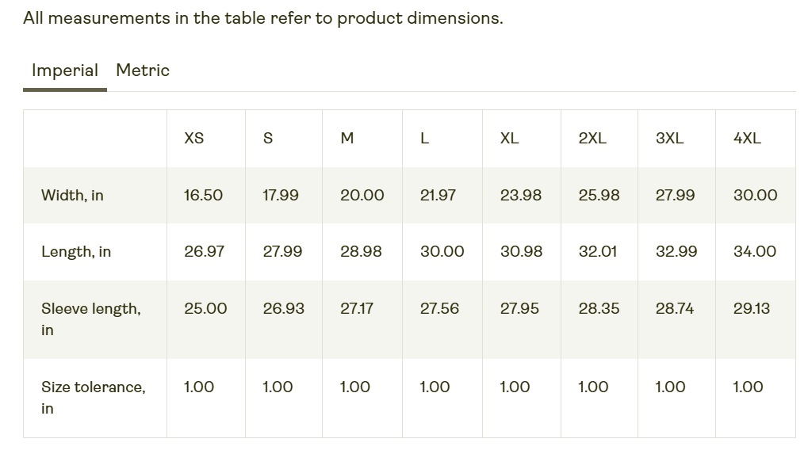The height and width of the screenshot is (473, 808).
Task: Click the "Width, in" row label
Action: 72,196
